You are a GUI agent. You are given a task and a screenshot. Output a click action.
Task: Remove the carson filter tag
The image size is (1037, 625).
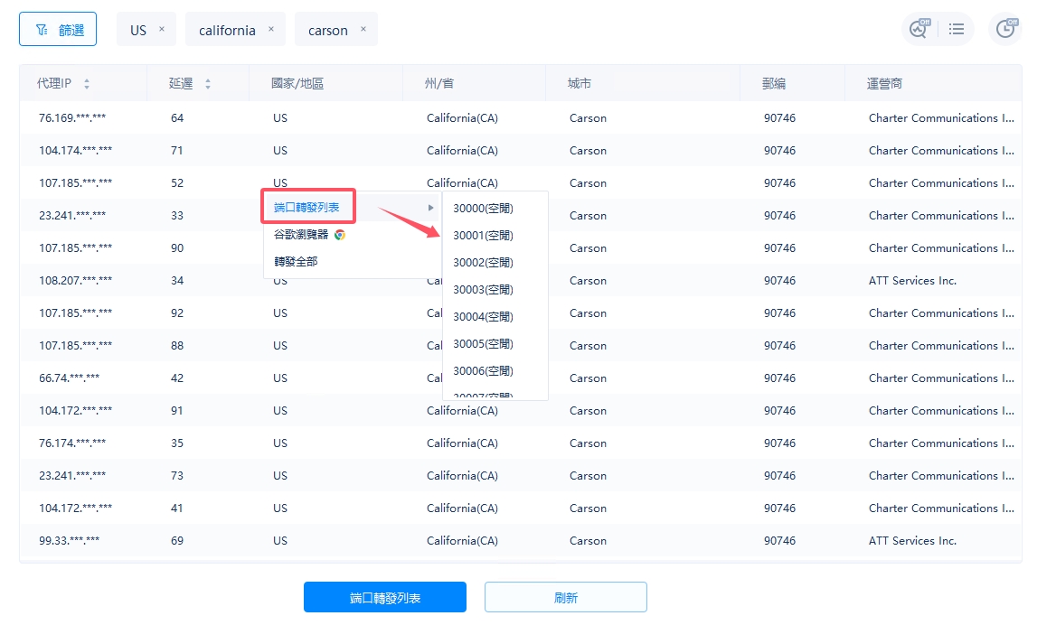pyautogui.click(x=363, y=29)
